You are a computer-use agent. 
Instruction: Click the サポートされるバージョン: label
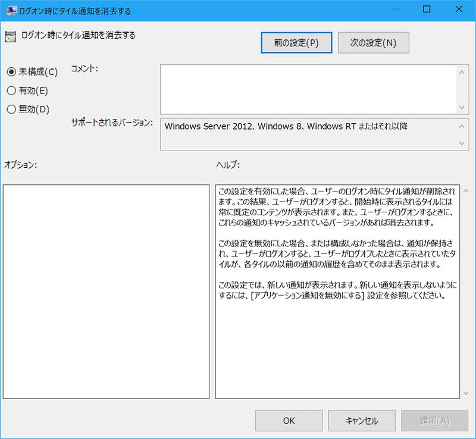pos(112,123)
